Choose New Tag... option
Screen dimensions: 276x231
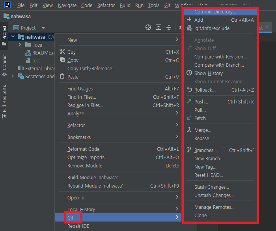click(x=220, y=167)
